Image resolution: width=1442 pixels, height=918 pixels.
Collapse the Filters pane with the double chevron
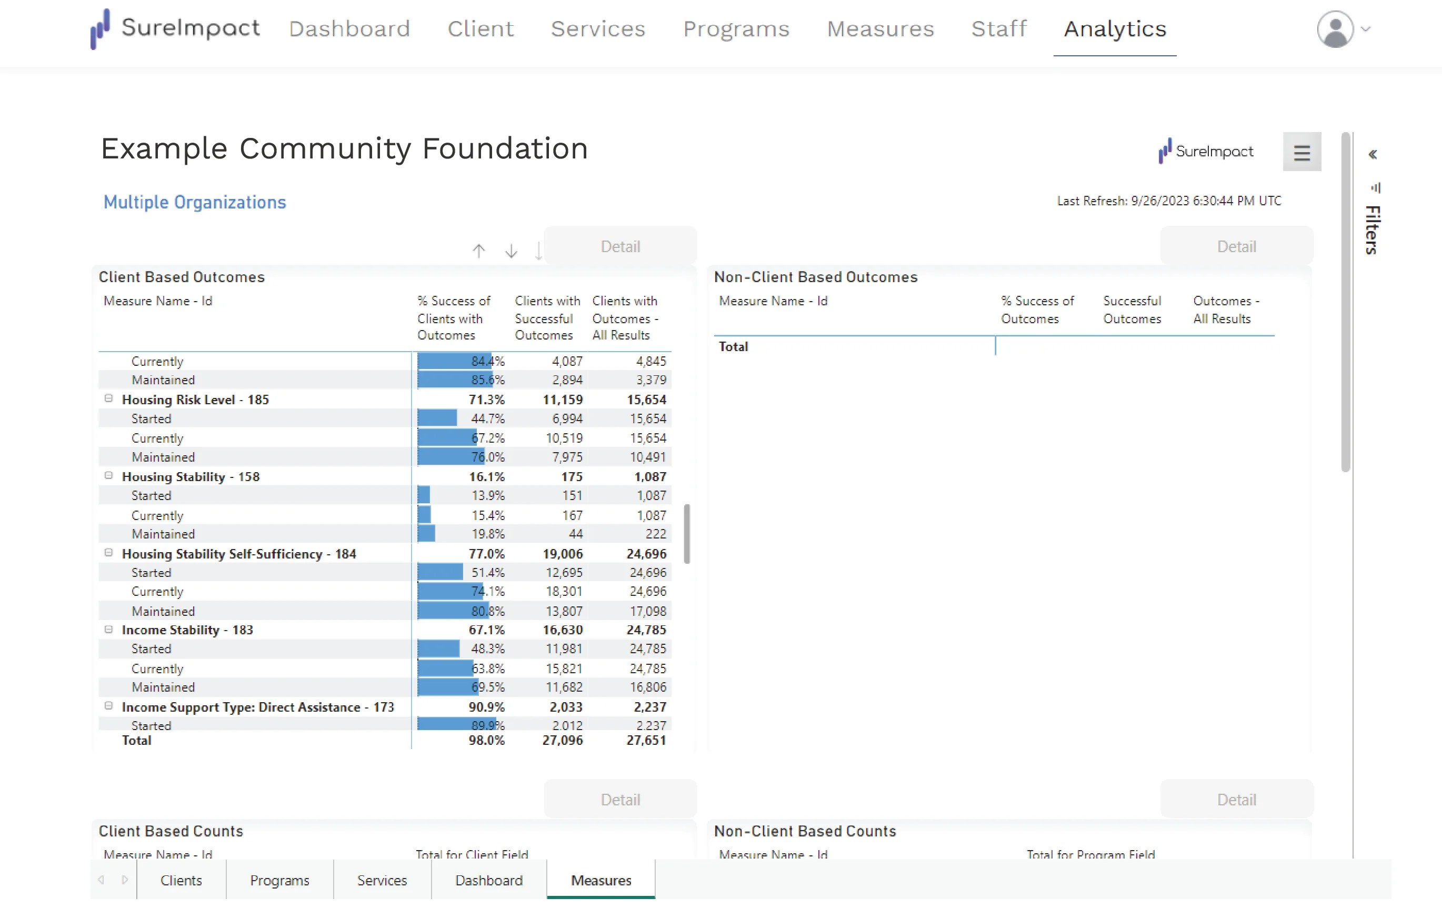coord(1373,155)
